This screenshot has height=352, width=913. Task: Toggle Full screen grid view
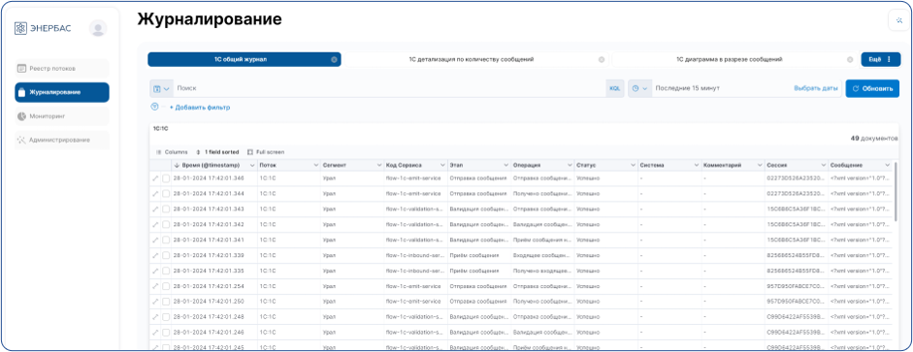[266, 152]
